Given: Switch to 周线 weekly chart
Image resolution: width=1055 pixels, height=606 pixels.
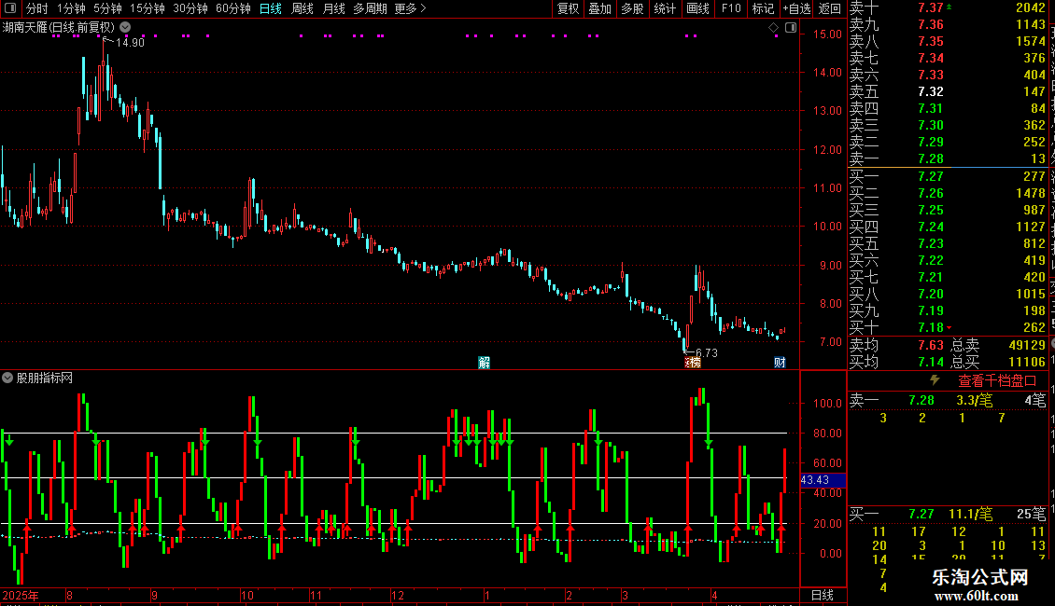Looking at the screenshot, I should tap(302, 8).
